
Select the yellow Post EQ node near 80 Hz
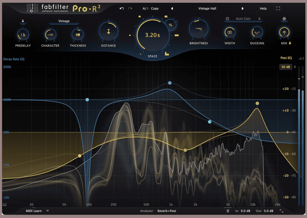pyautogui.click(x=80, y=156)
